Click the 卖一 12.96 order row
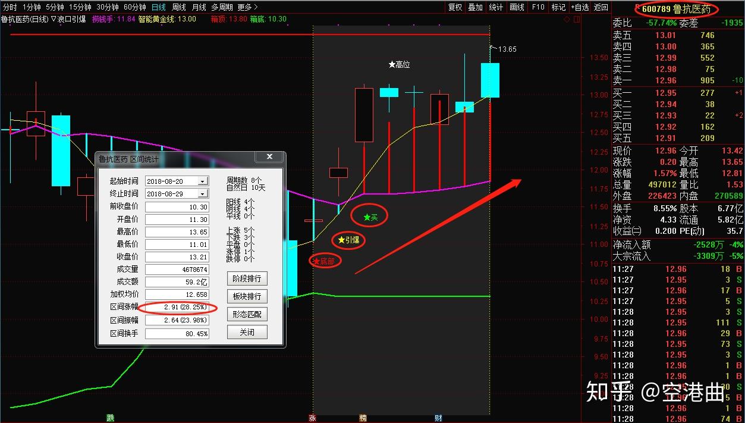 tap(678, 80)
